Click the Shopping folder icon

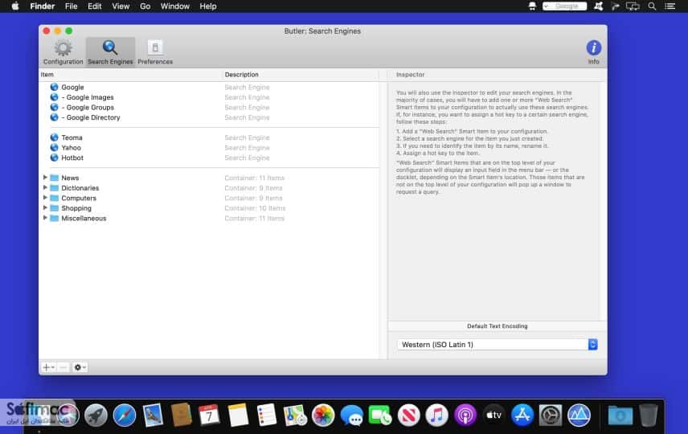54,208
